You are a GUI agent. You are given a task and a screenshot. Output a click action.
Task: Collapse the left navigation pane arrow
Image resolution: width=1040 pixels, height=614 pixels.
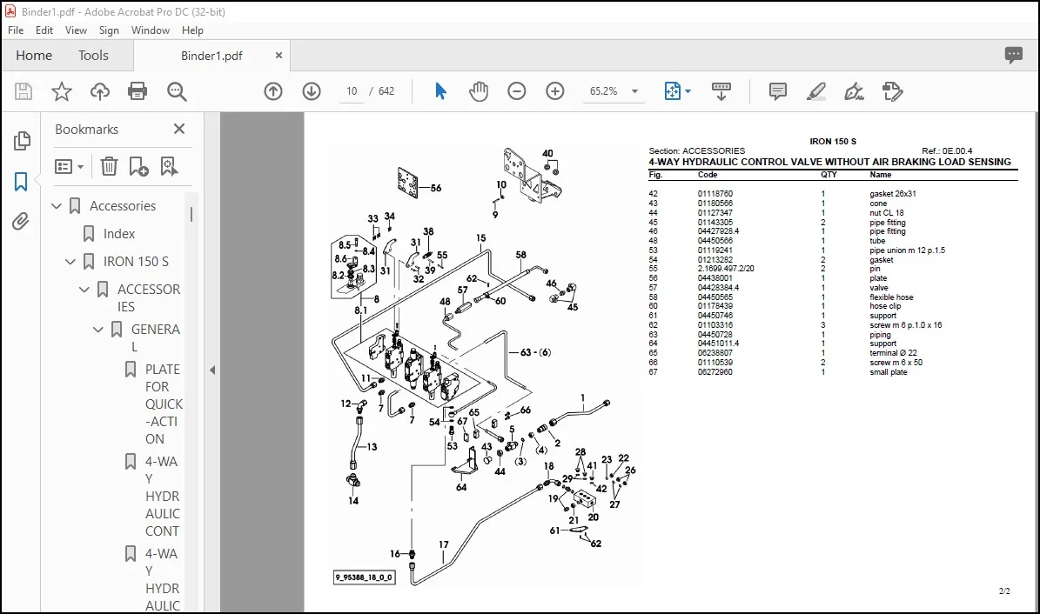click(x=212, y=370)
